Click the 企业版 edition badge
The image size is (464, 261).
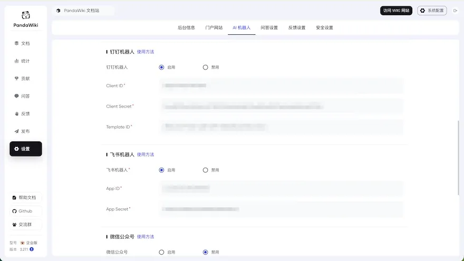click(28, 243)
